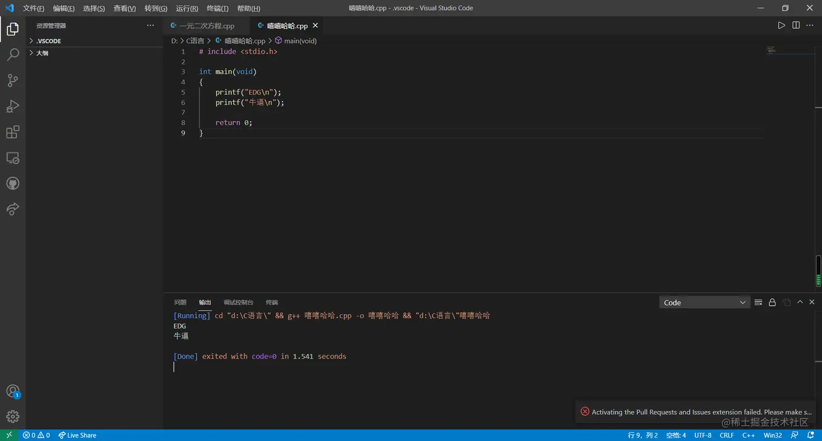Close the 嘻嘻哈哈.cpp editor tab
The image size is (822, 441).
[315, 26]
